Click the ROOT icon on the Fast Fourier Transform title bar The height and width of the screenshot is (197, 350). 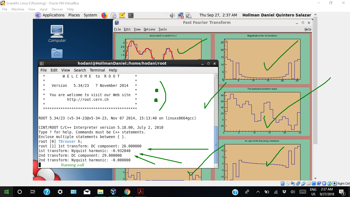point(117,23)
